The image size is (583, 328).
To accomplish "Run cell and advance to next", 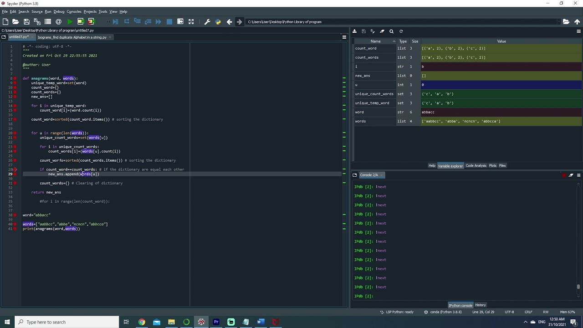I will click(91, 21).
